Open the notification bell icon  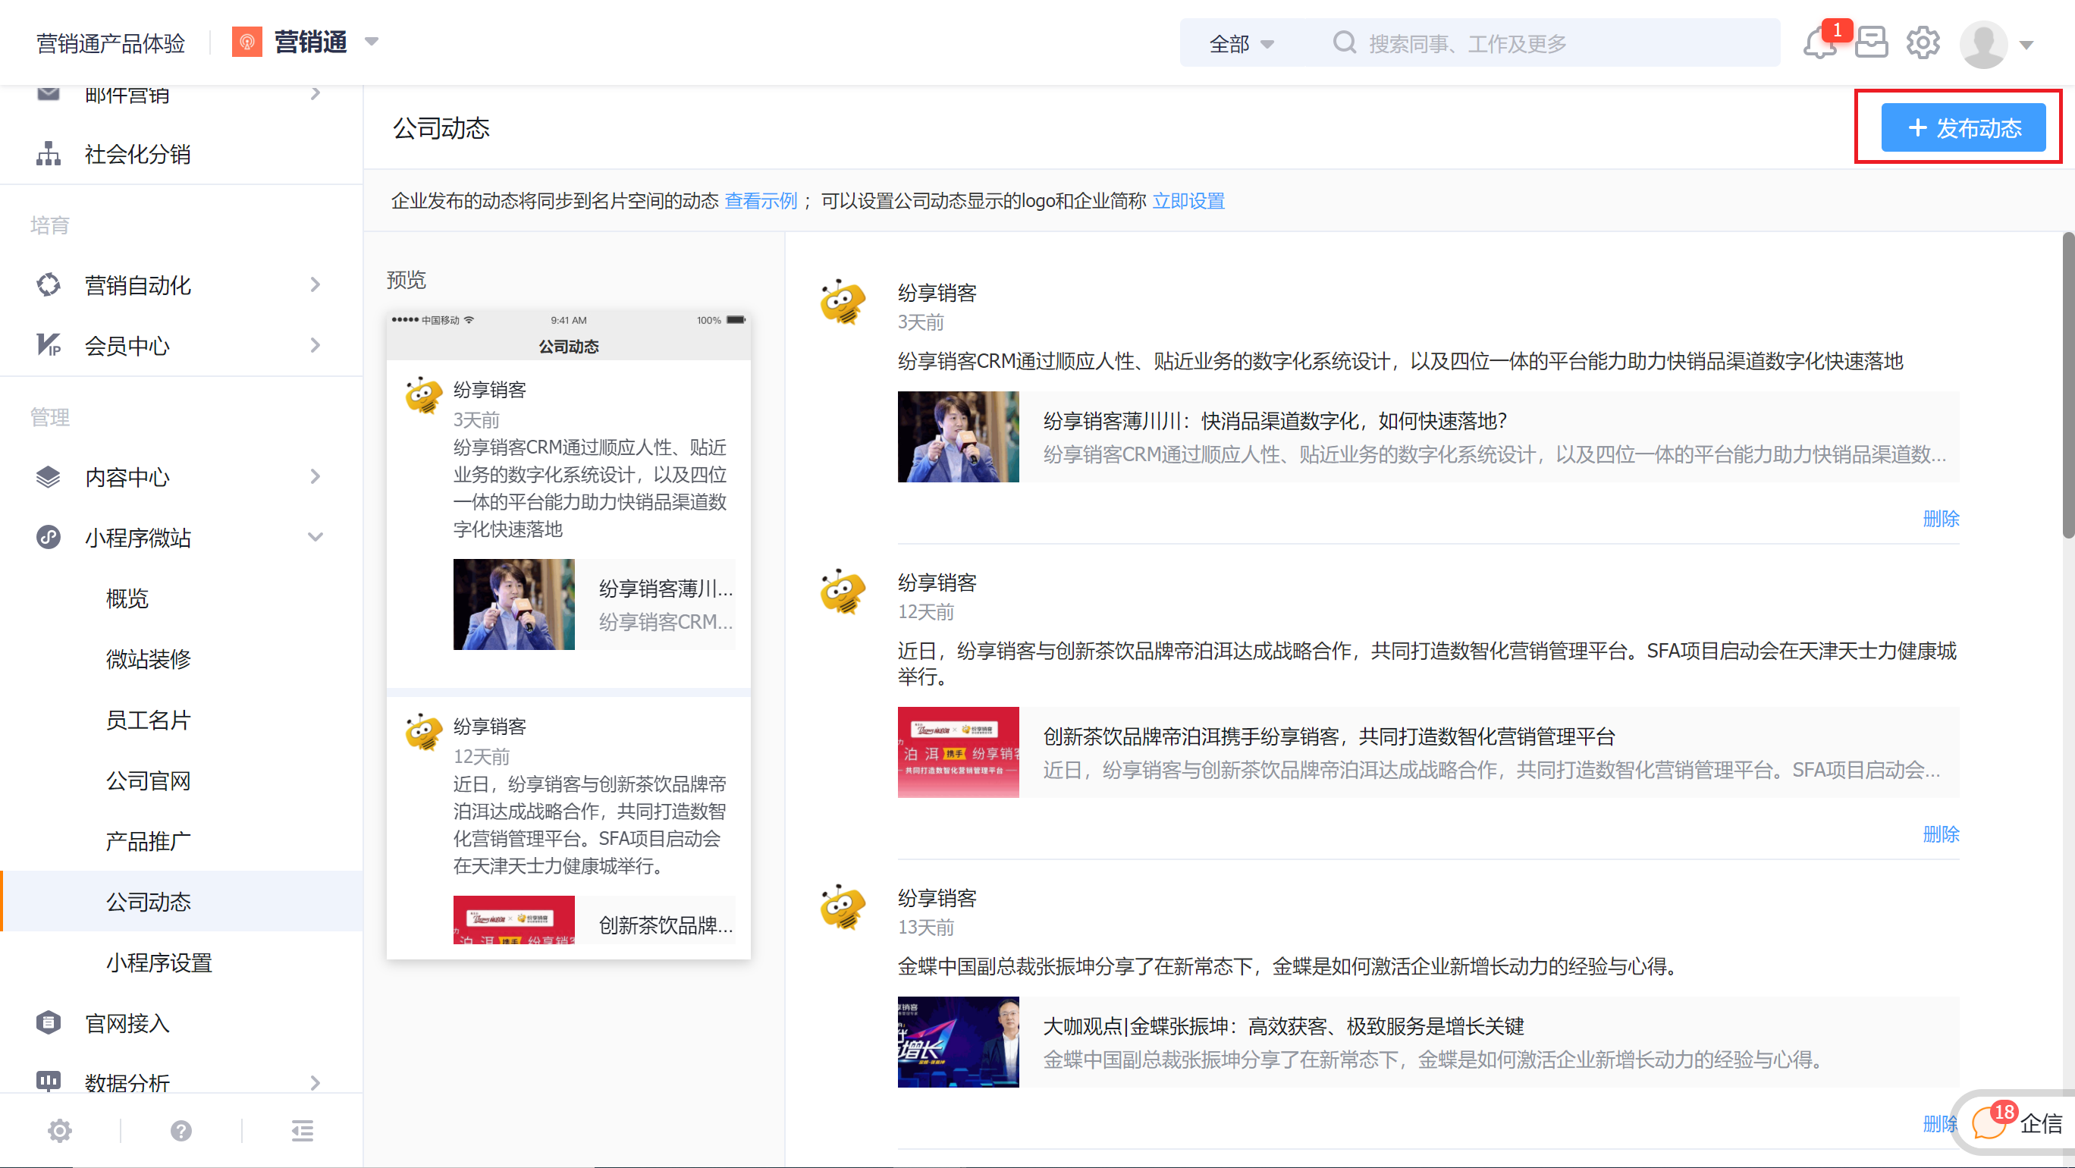point(1819,42)
